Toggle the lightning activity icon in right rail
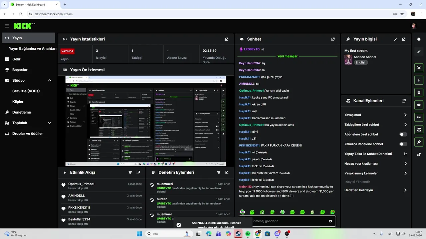Image resolution: width=426 pixels, height=239 pixels. coord(419,80)
